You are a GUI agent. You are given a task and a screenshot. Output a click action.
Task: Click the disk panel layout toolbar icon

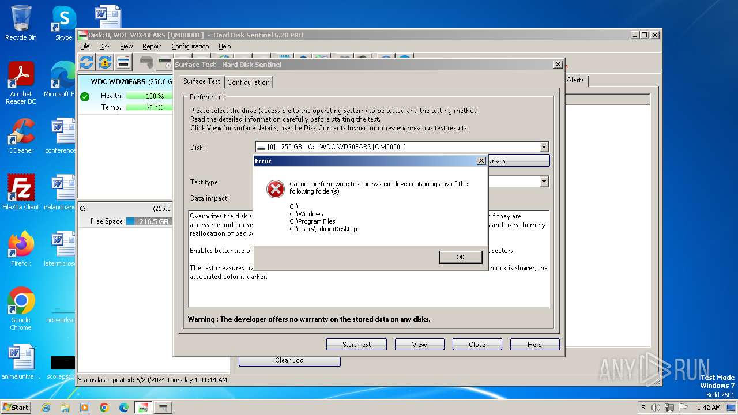click(123, 62)
